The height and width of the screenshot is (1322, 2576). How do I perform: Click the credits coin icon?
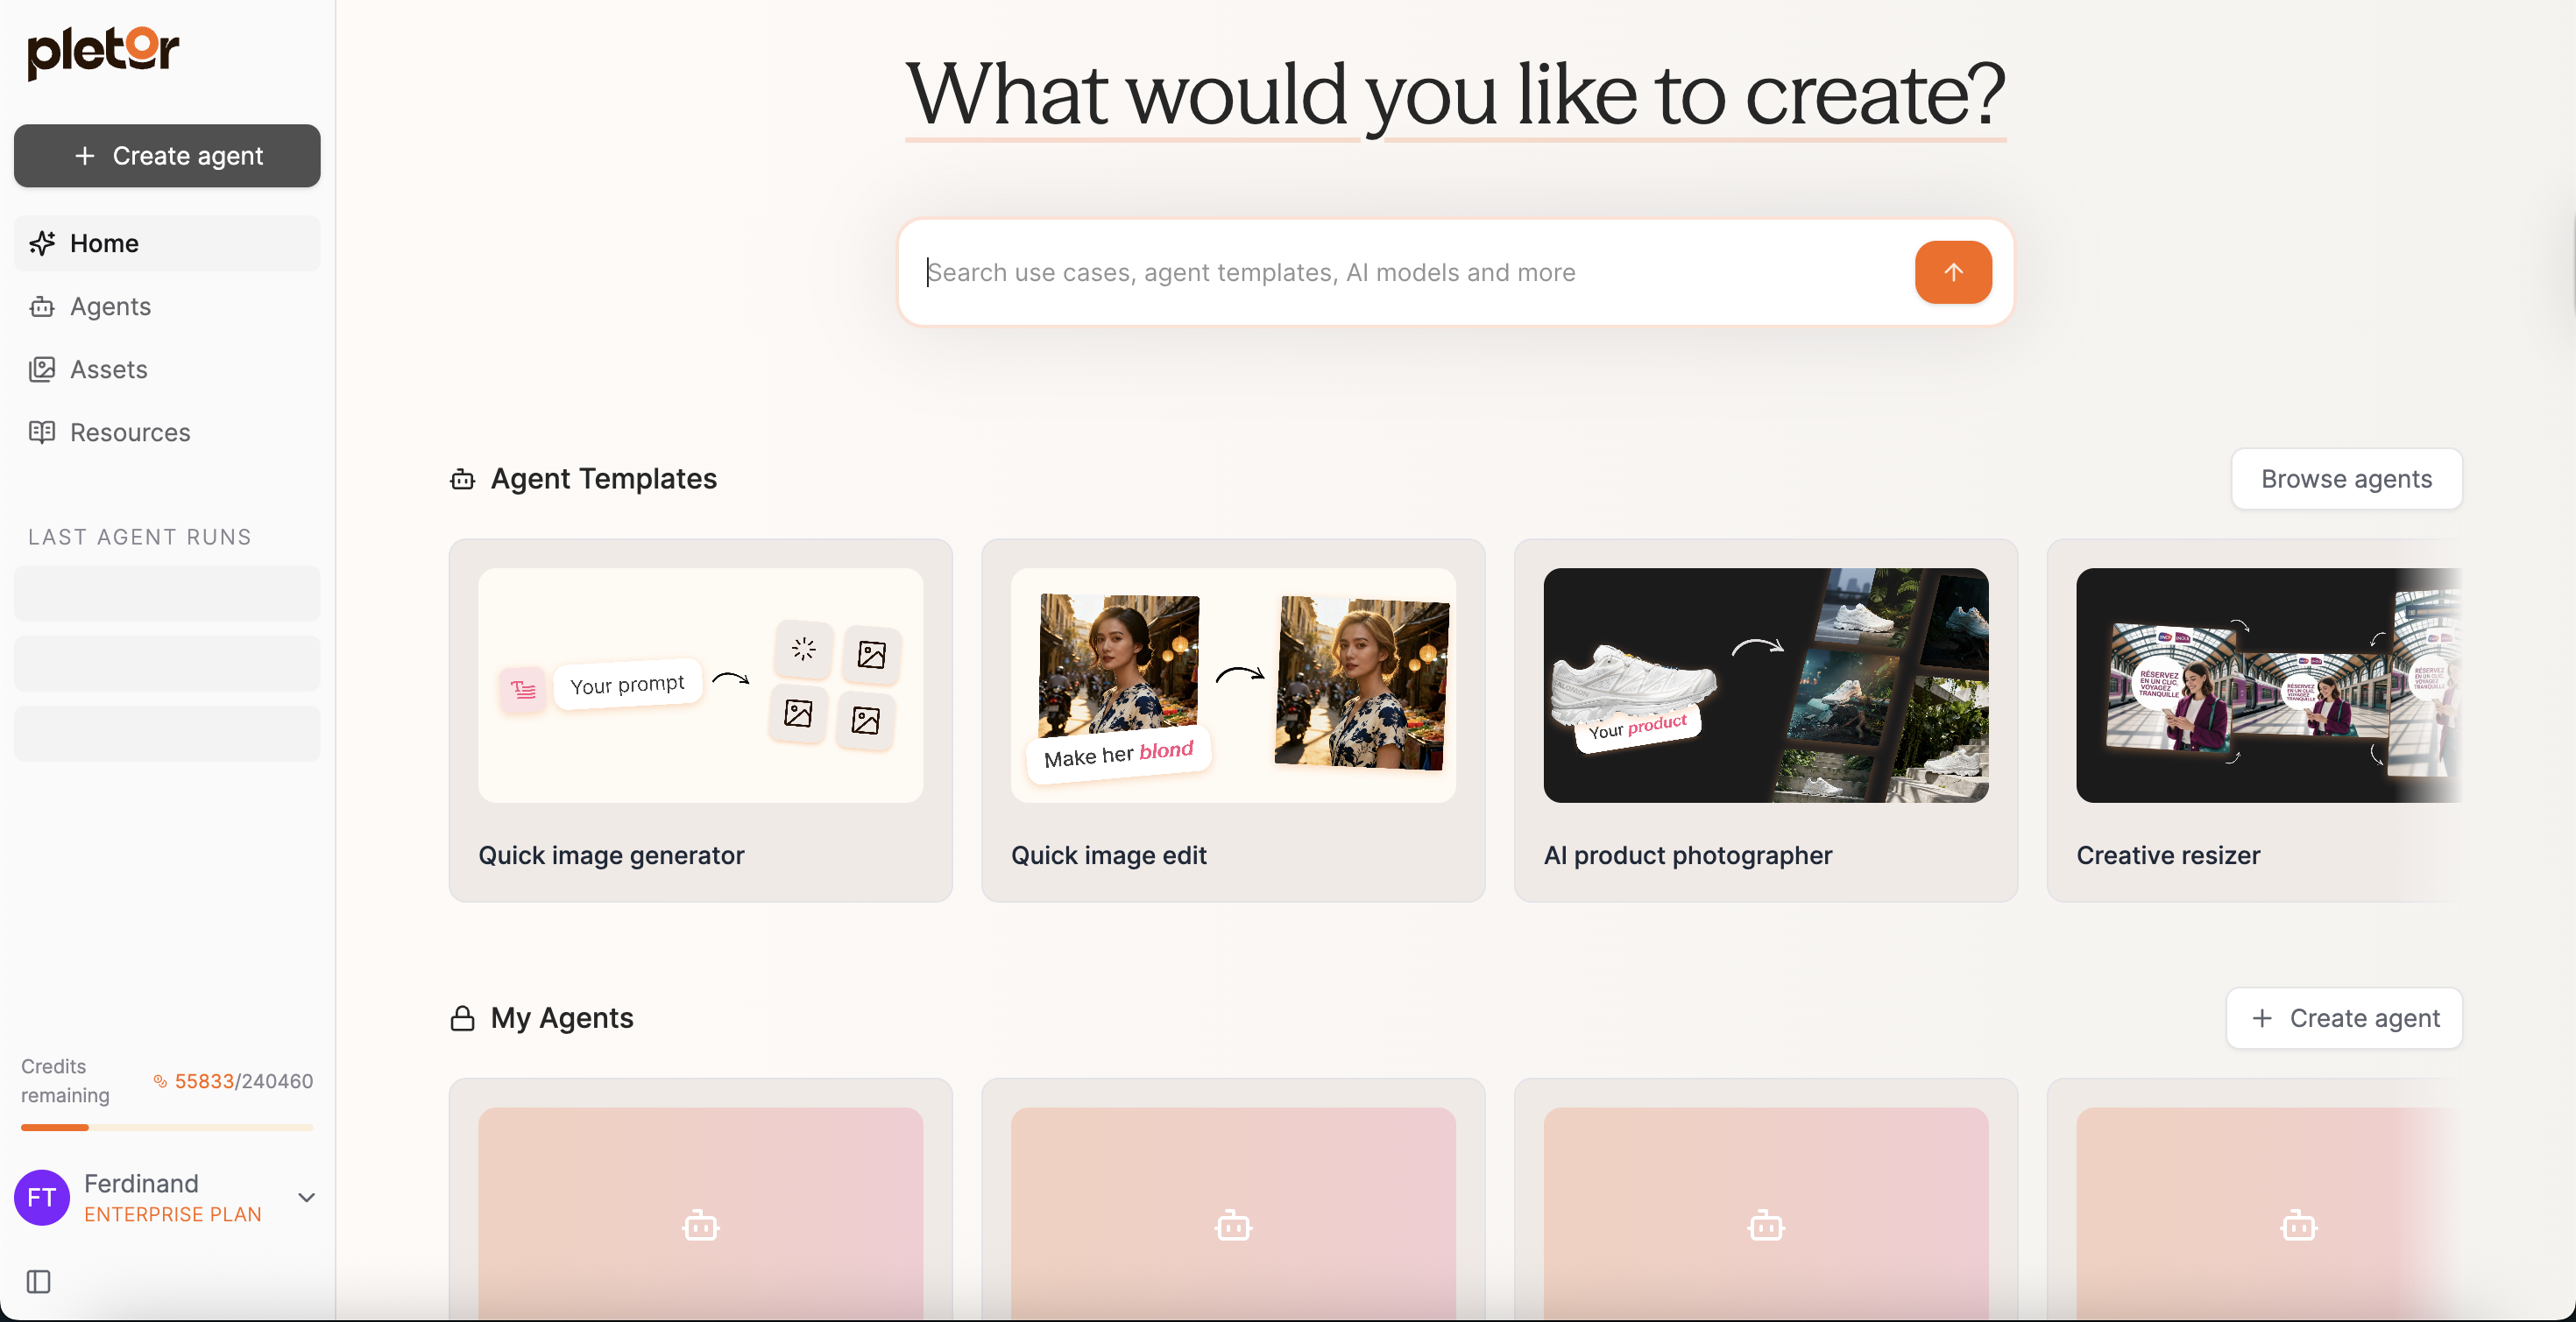click(x=159, y=1080)
